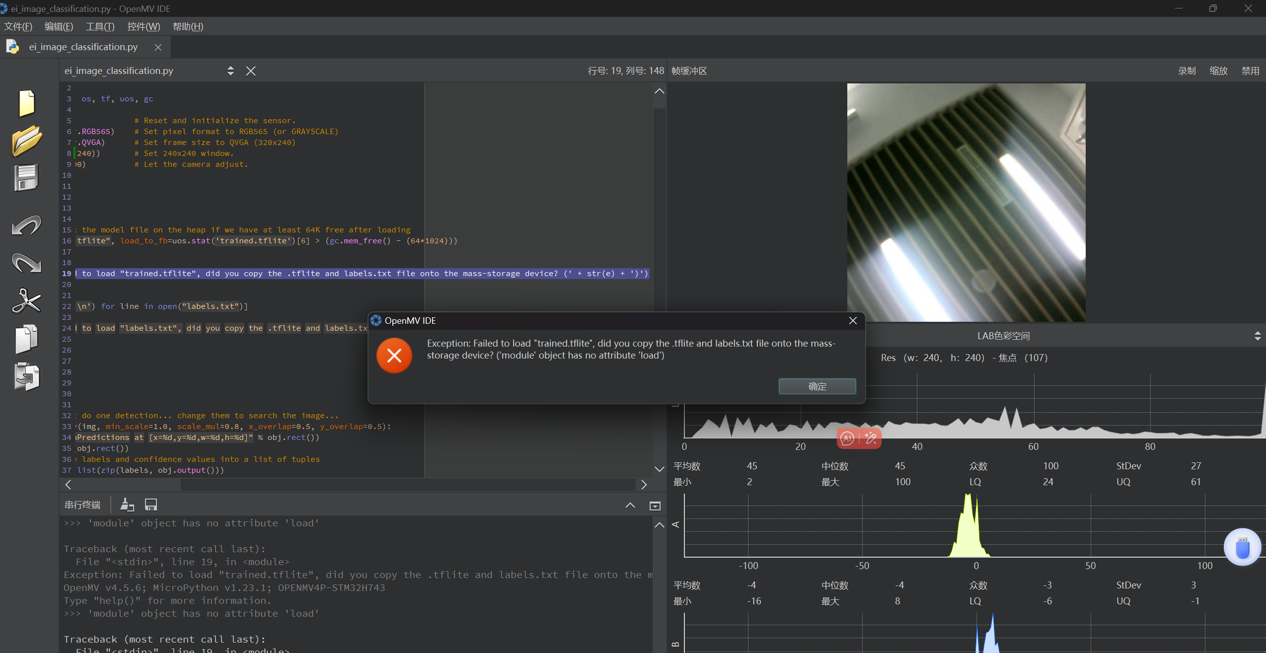Click the editor scroll up arrow

660,91
